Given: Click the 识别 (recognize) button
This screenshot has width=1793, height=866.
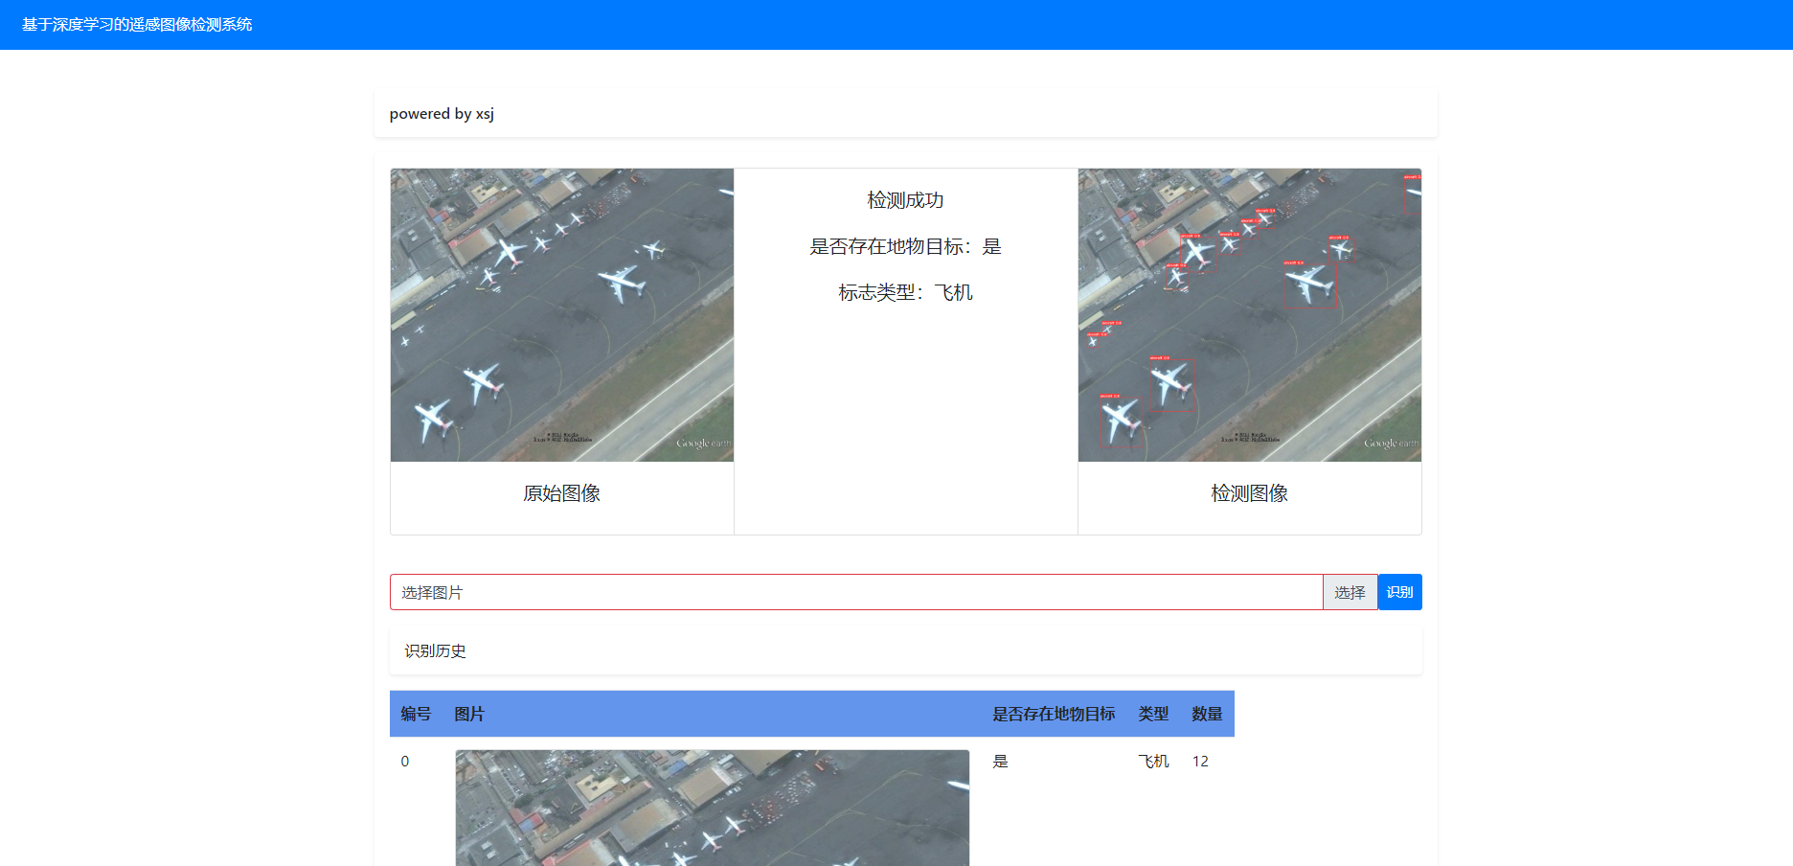Looking at the screenshot, I should point(1399,592).
